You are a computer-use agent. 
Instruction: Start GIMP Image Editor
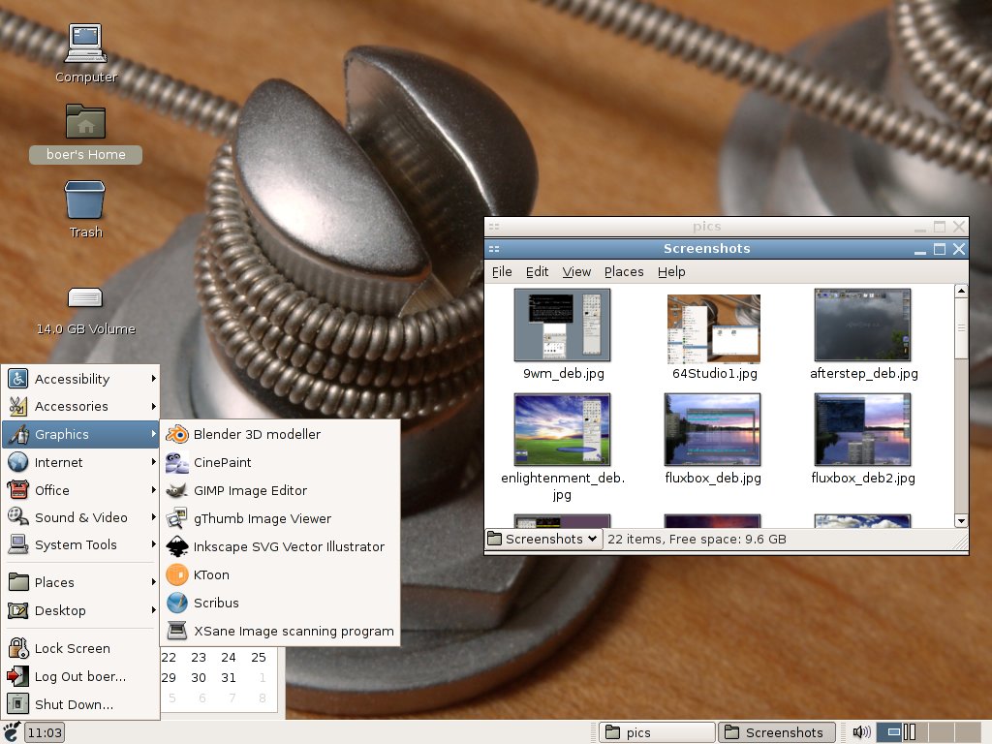click(250, 491)
